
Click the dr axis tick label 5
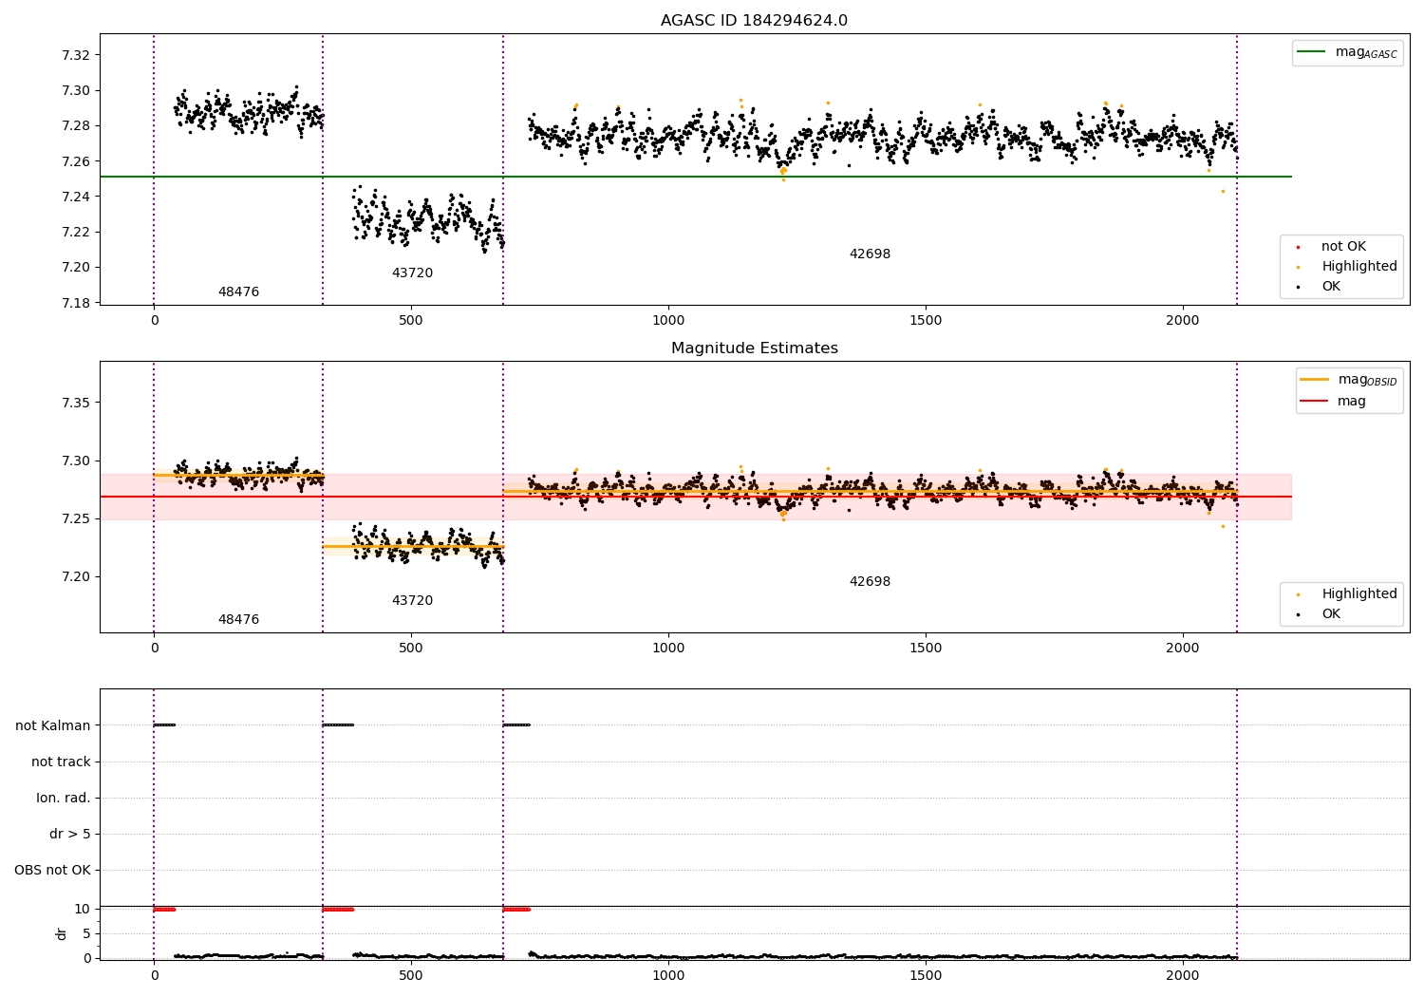click(x=87, y=934)
